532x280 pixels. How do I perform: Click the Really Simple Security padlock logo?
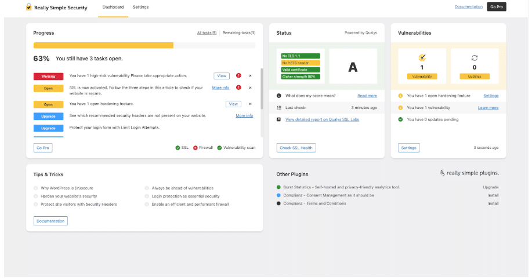pyautogui.click(x=29, y=7)
